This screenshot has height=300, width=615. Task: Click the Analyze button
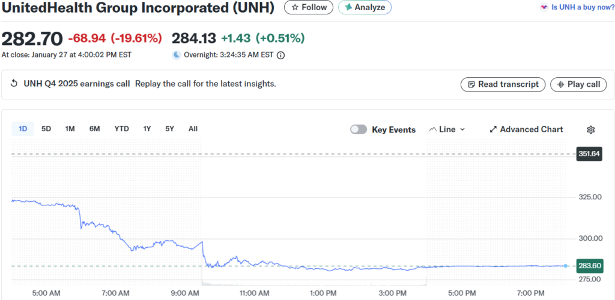pyautogui.click(x=365, y=7)
